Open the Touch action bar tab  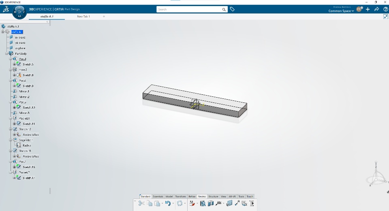pos(250,196)
